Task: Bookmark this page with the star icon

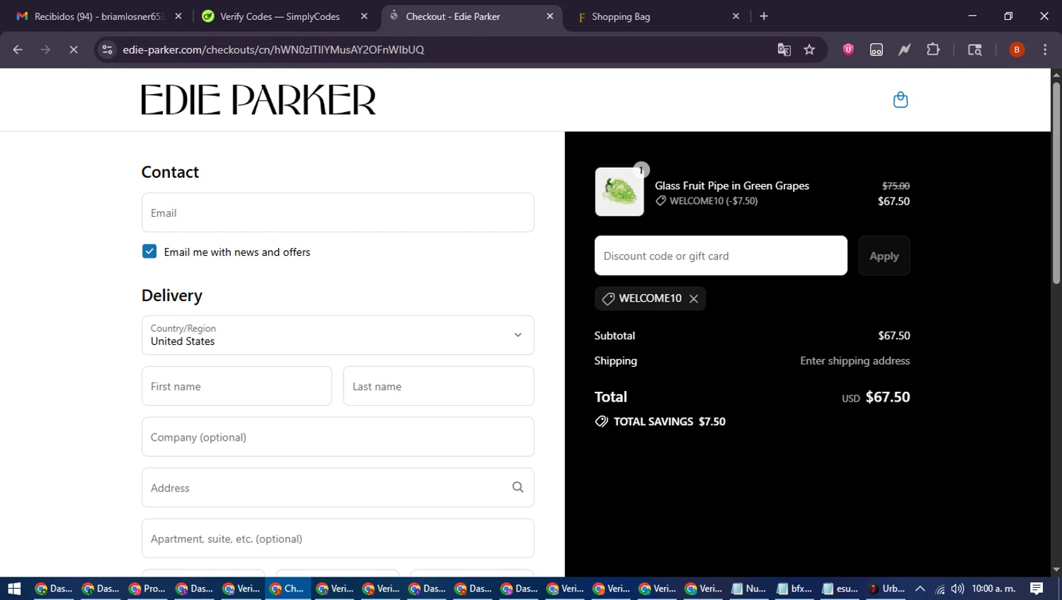Action: (809, 50)
